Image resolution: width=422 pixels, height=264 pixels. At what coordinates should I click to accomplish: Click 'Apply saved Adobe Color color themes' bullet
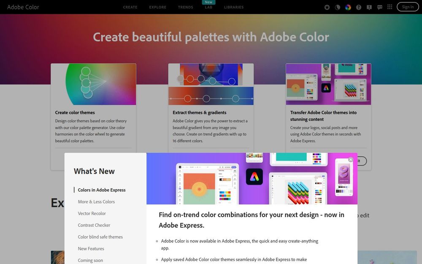[x=234, y=259]
